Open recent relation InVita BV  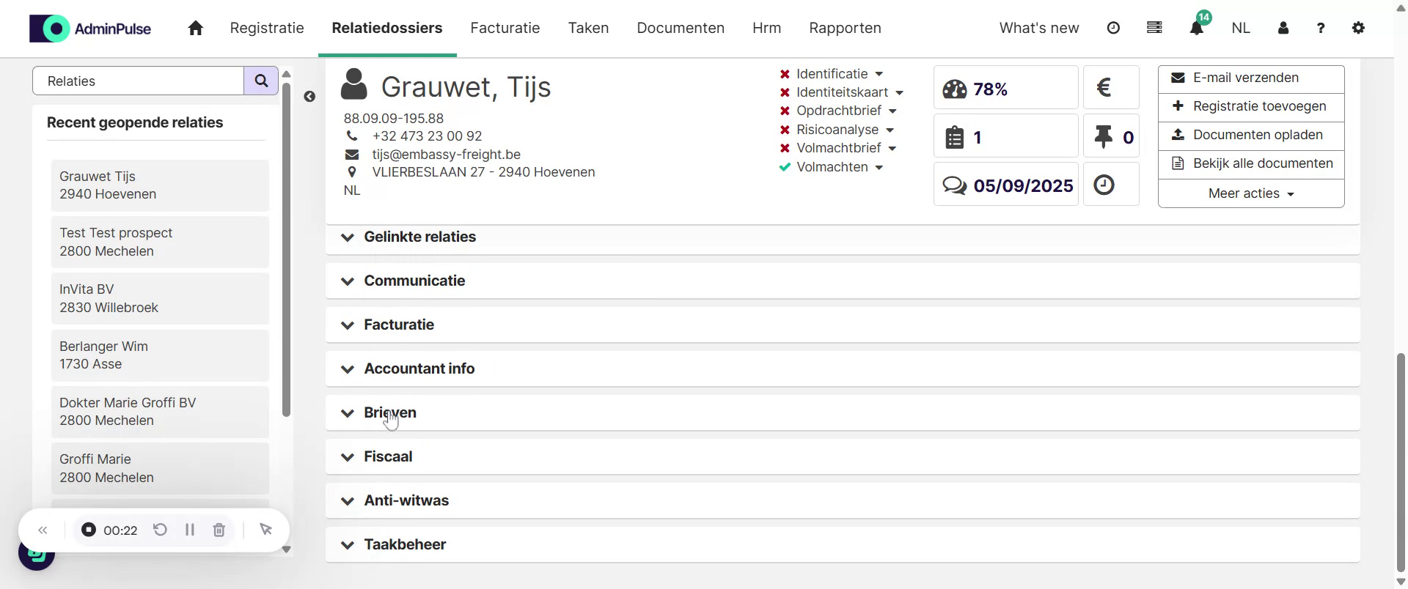coord(160,298)
